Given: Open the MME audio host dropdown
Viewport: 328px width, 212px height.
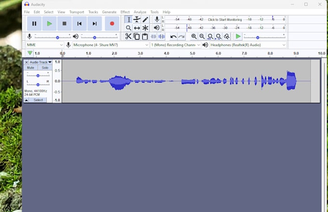Looking at the screenshot, I should tap(44, 45).
